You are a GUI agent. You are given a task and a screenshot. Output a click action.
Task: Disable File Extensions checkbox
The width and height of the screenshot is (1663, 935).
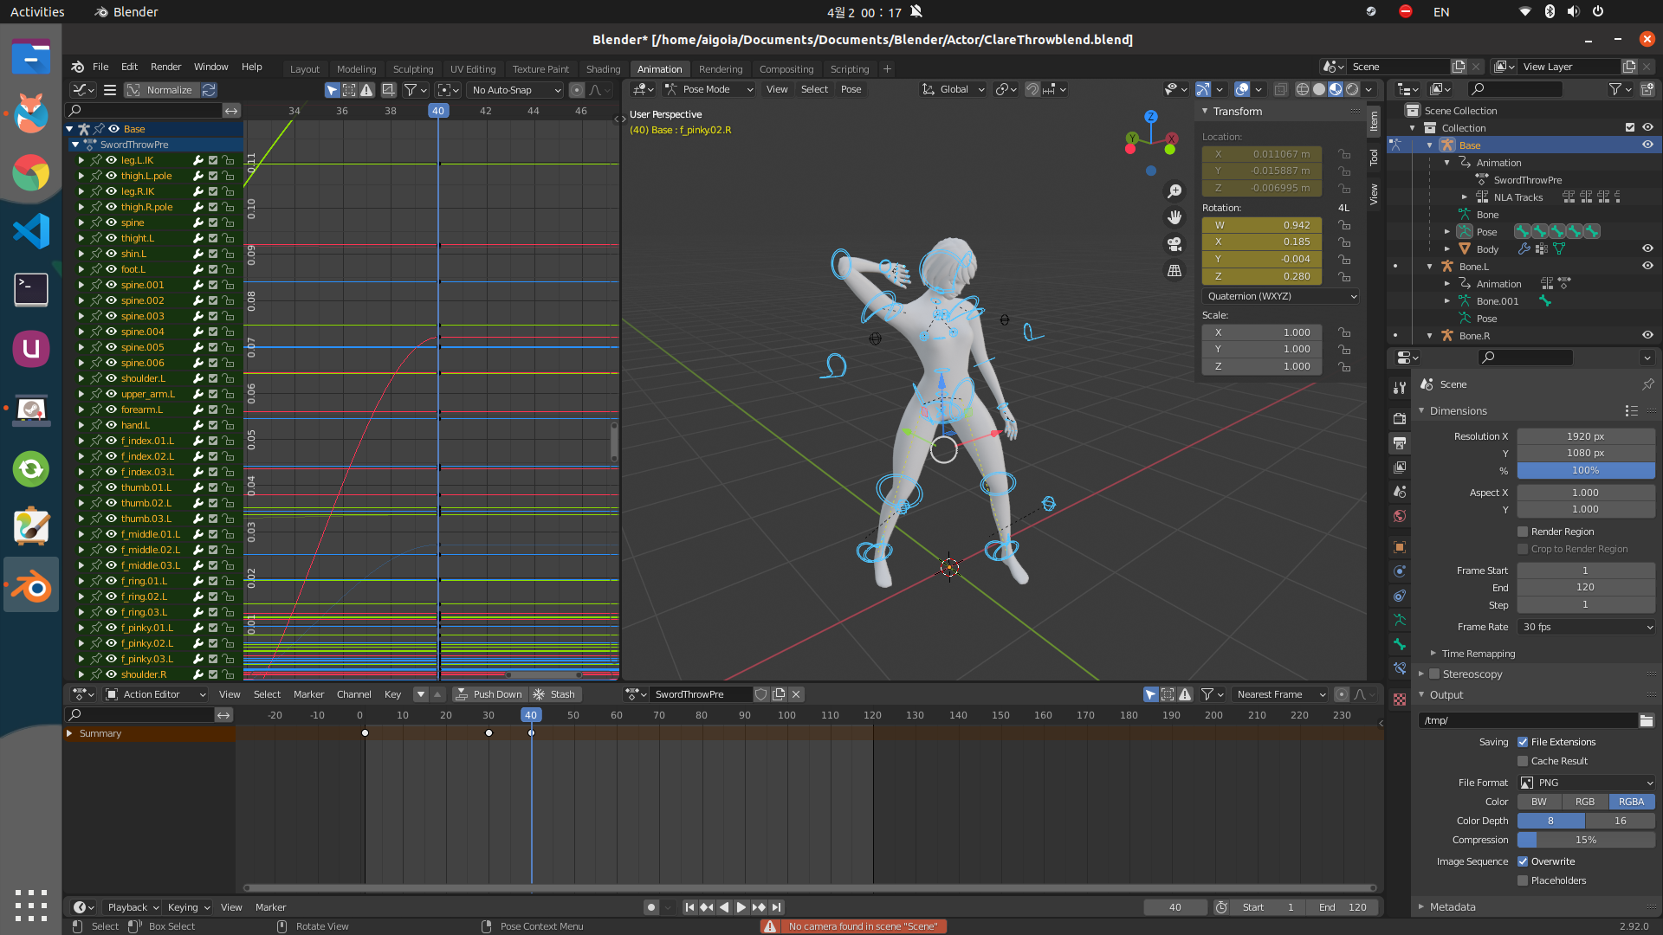[1523, 742]
